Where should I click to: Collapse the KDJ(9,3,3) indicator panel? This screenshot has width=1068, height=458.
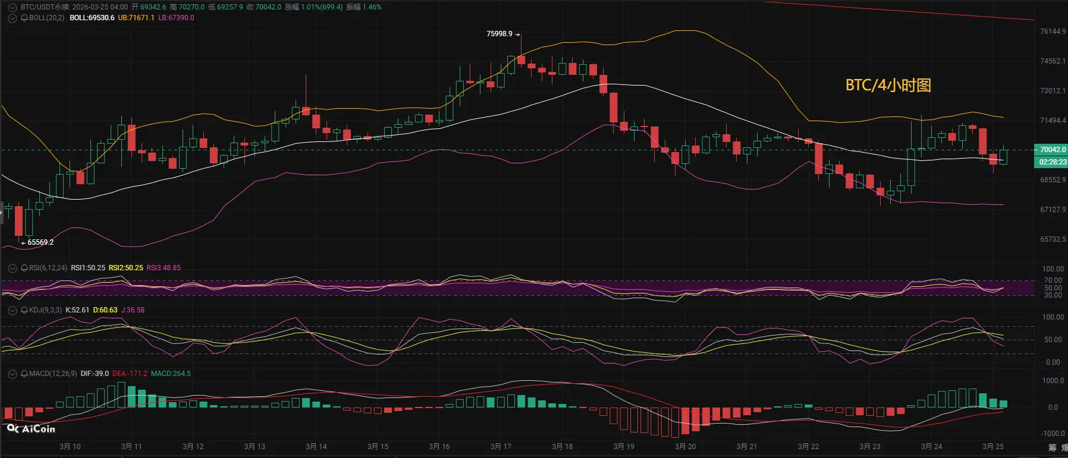click(12, 310)
